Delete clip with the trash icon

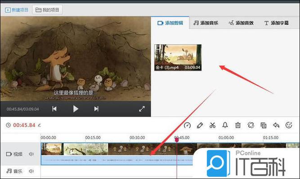(238, 125)
